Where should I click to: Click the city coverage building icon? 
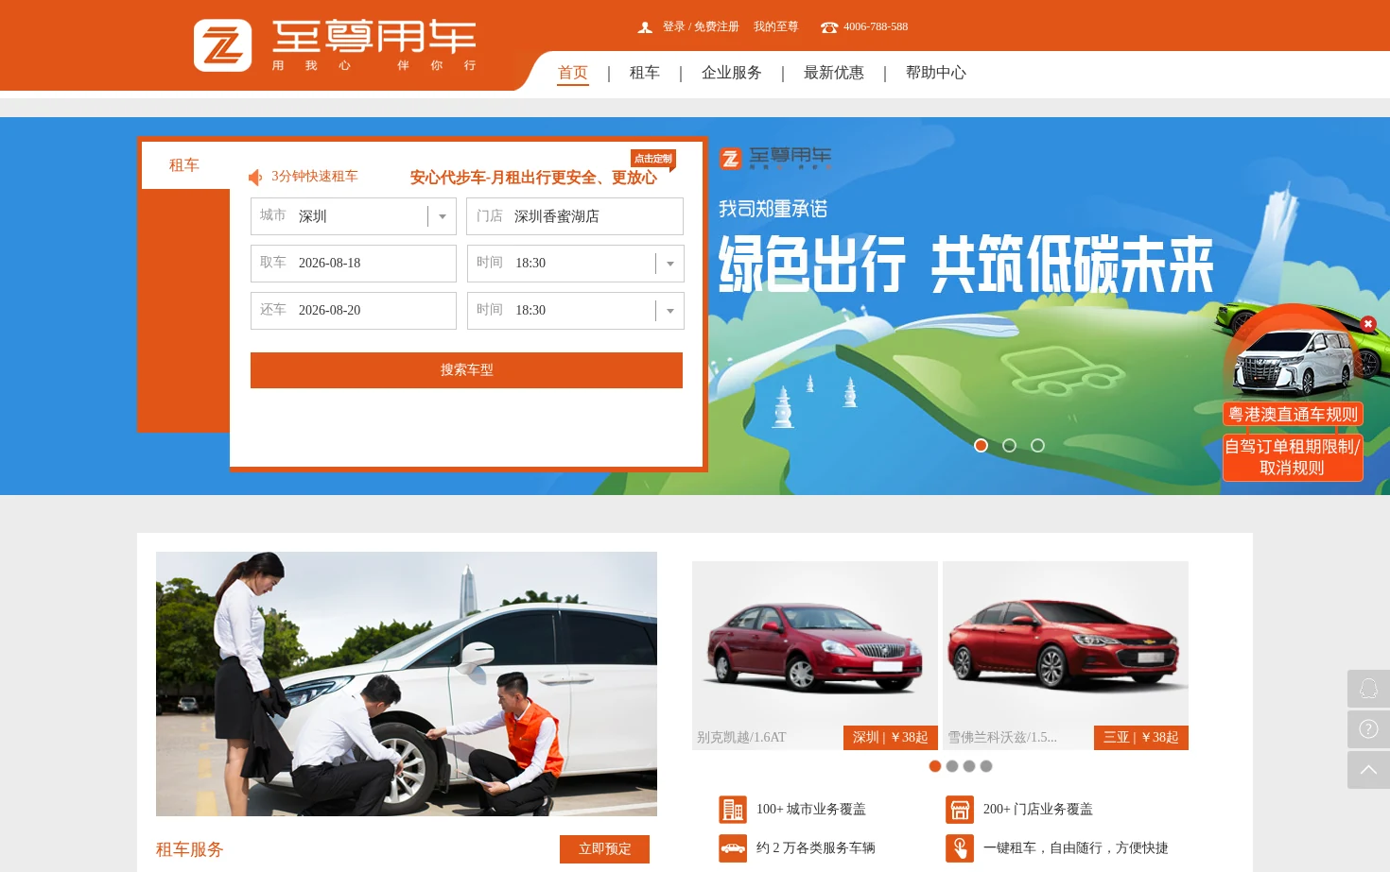pos(733,810)
